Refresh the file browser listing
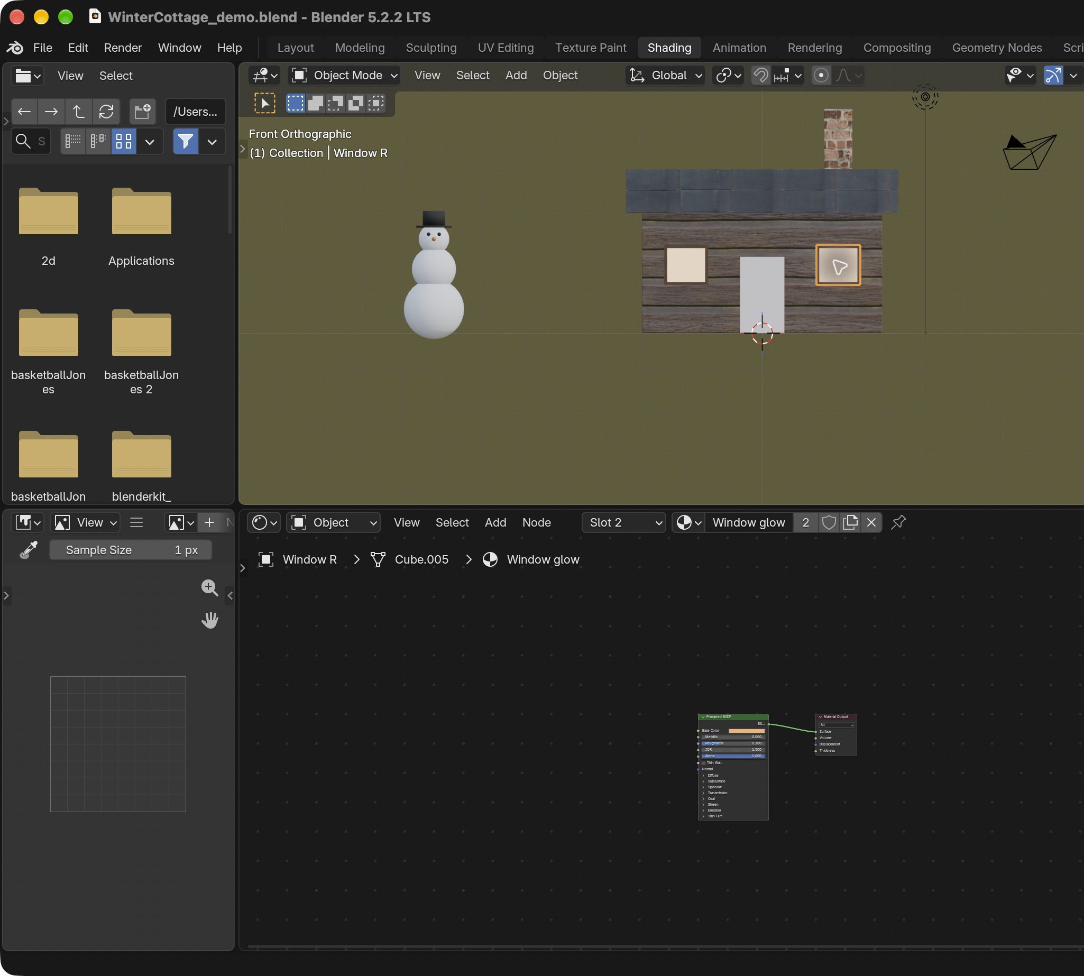This screenshot has height=976, width=1084. click(x=106, y=112)
